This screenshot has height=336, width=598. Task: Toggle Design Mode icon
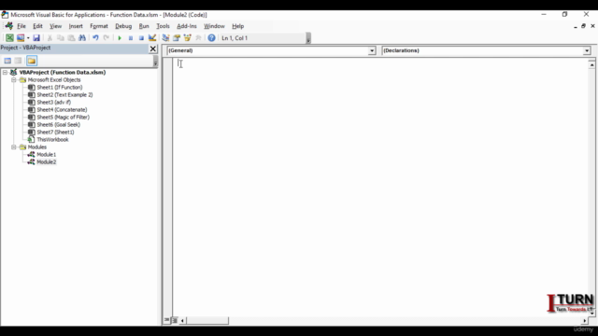[x=152, y=37]
